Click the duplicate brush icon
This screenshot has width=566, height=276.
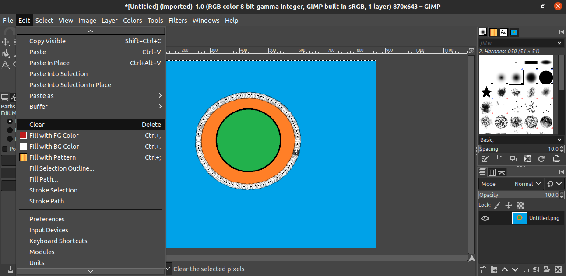pos(513,159)
